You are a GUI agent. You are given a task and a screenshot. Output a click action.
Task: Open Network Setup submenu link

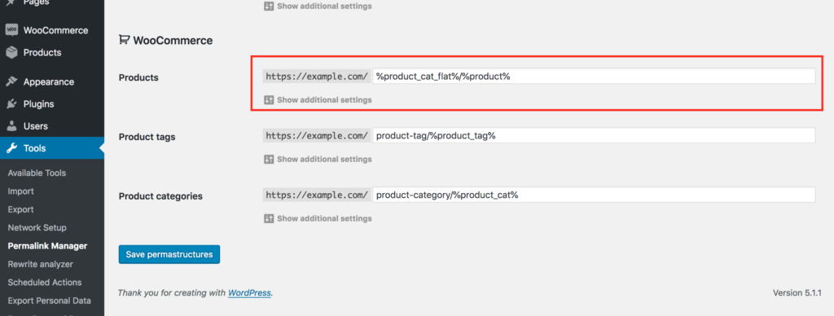click(x=37, y=228)
